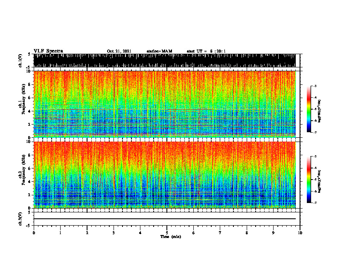Image resolution: width=338 pixels, height=261 pixels.
Task: Click the ch.1 black waveform panel
Action: click(x=164, y=61)
